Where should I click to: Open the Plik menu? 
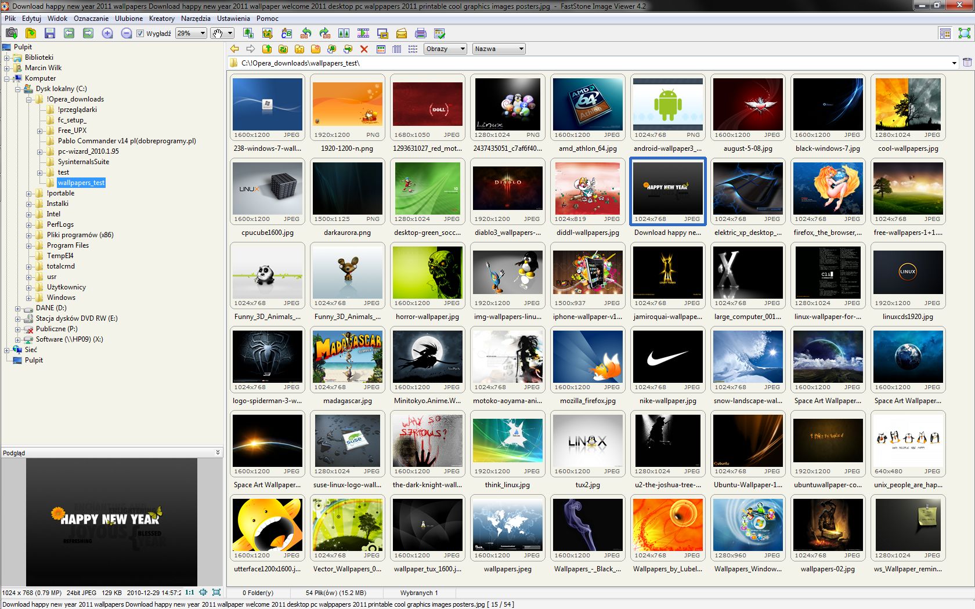click(x=10, y=19)
